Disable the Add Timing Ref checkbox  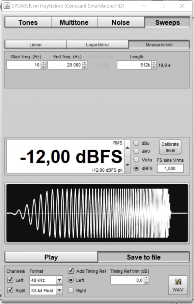tap(71, 271)
